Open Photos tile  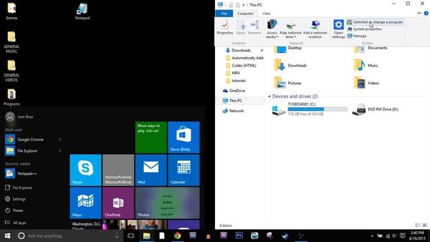click(167, 203)
